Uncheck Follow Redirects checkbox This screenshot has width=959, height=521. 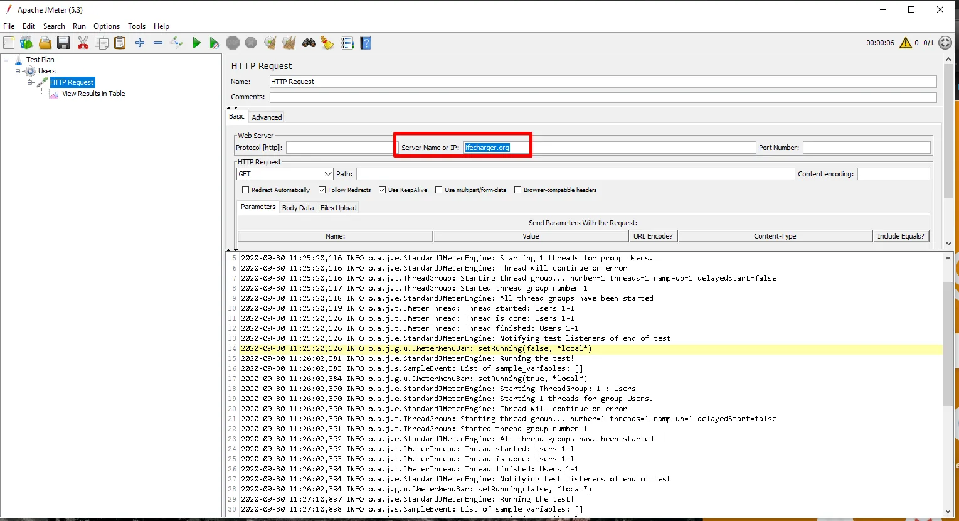coord(322,190)
